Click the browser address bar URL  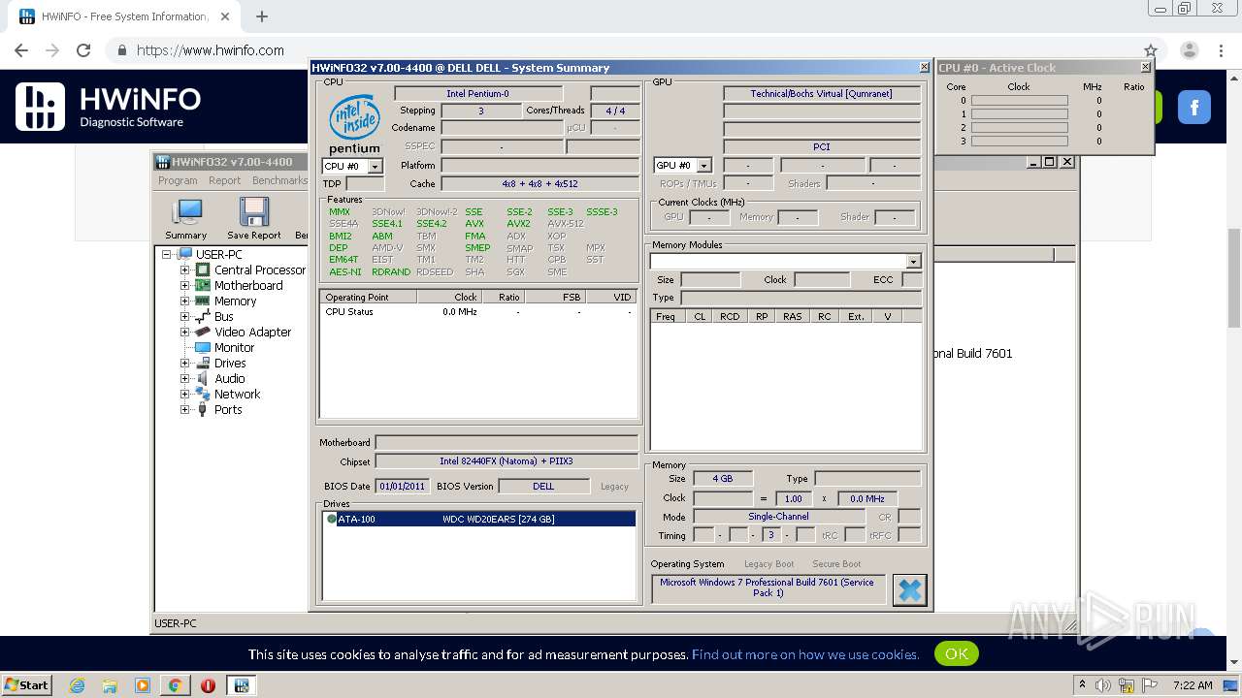211,50
